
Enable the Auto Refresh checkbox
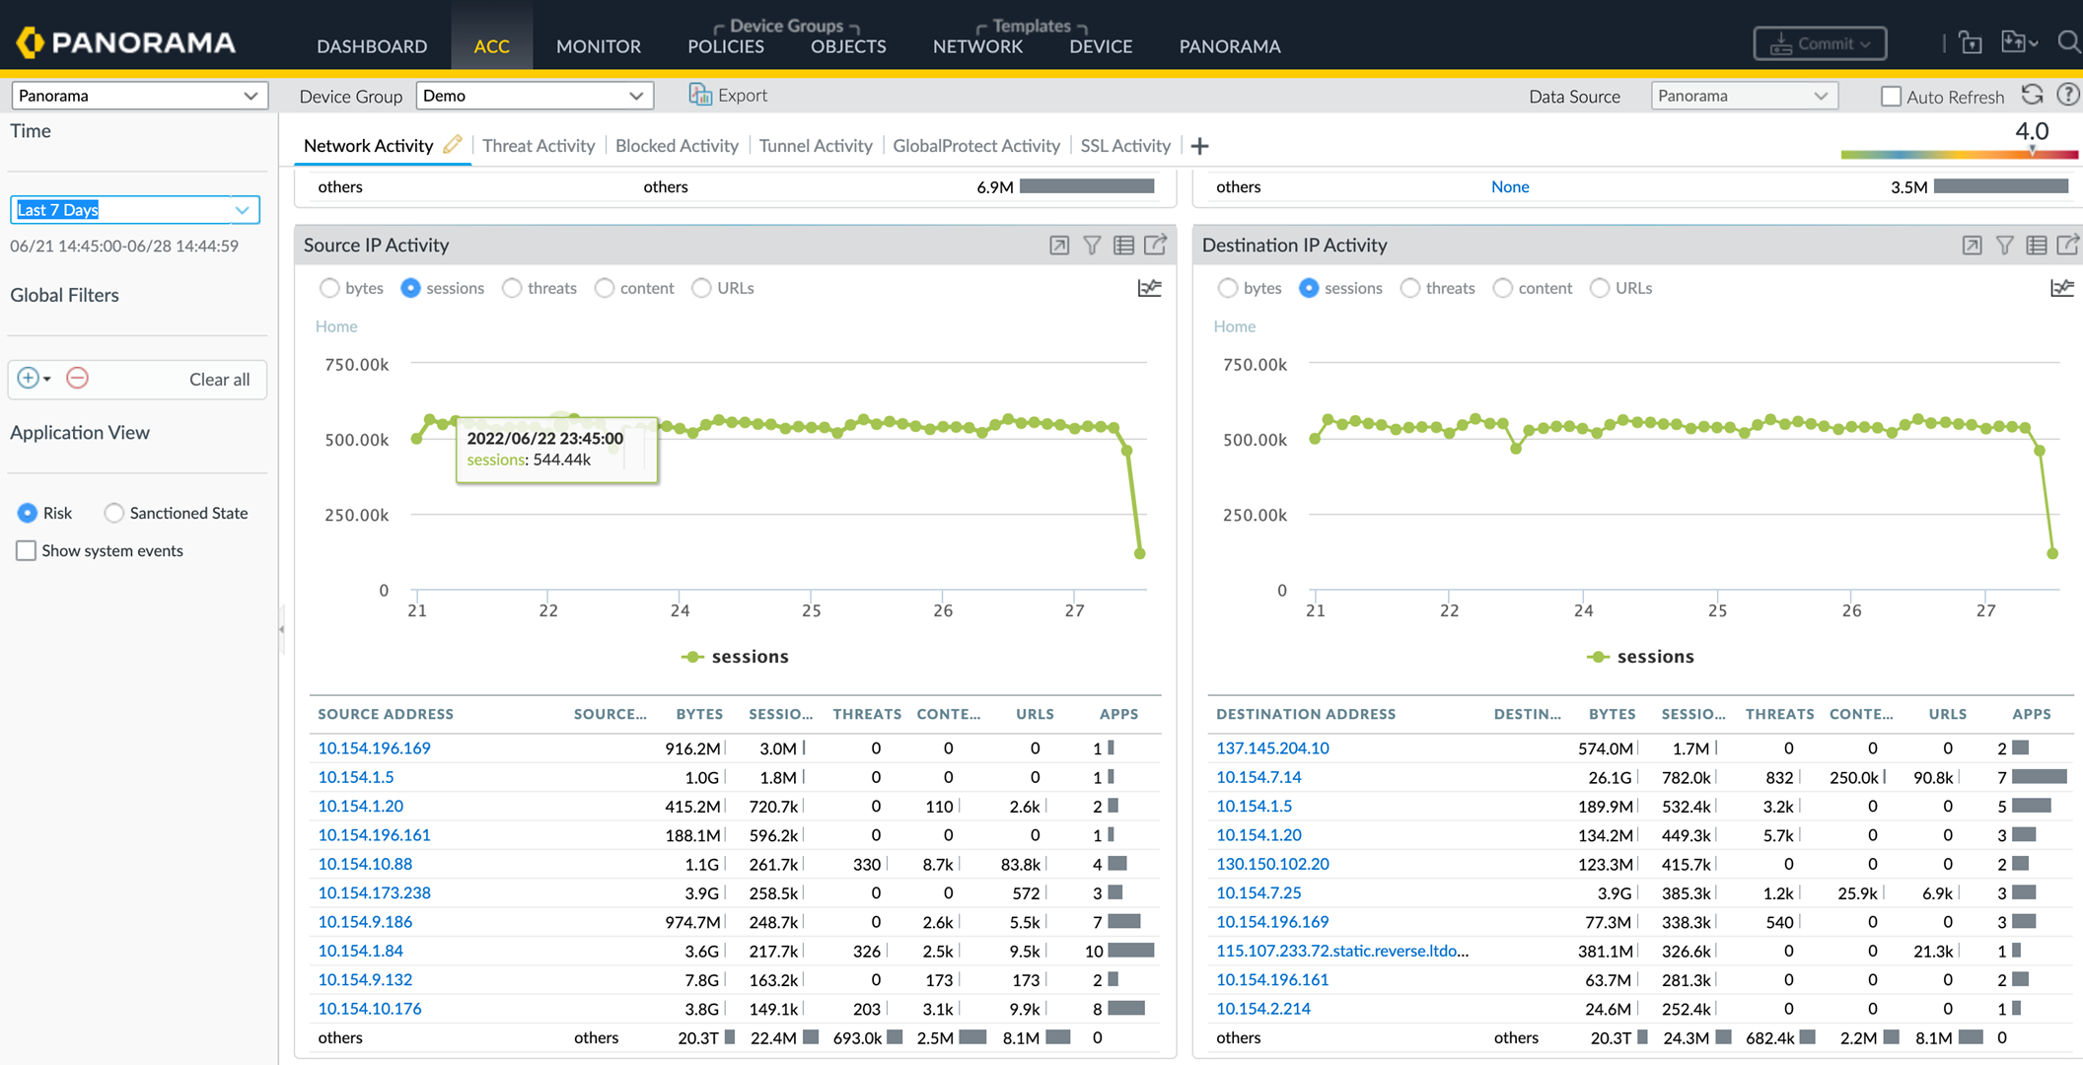point(1891,97)
